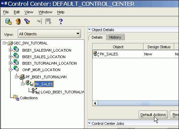Expand the BISE1_TUTORIALWH_LOCATION node

tap(10, 63)
